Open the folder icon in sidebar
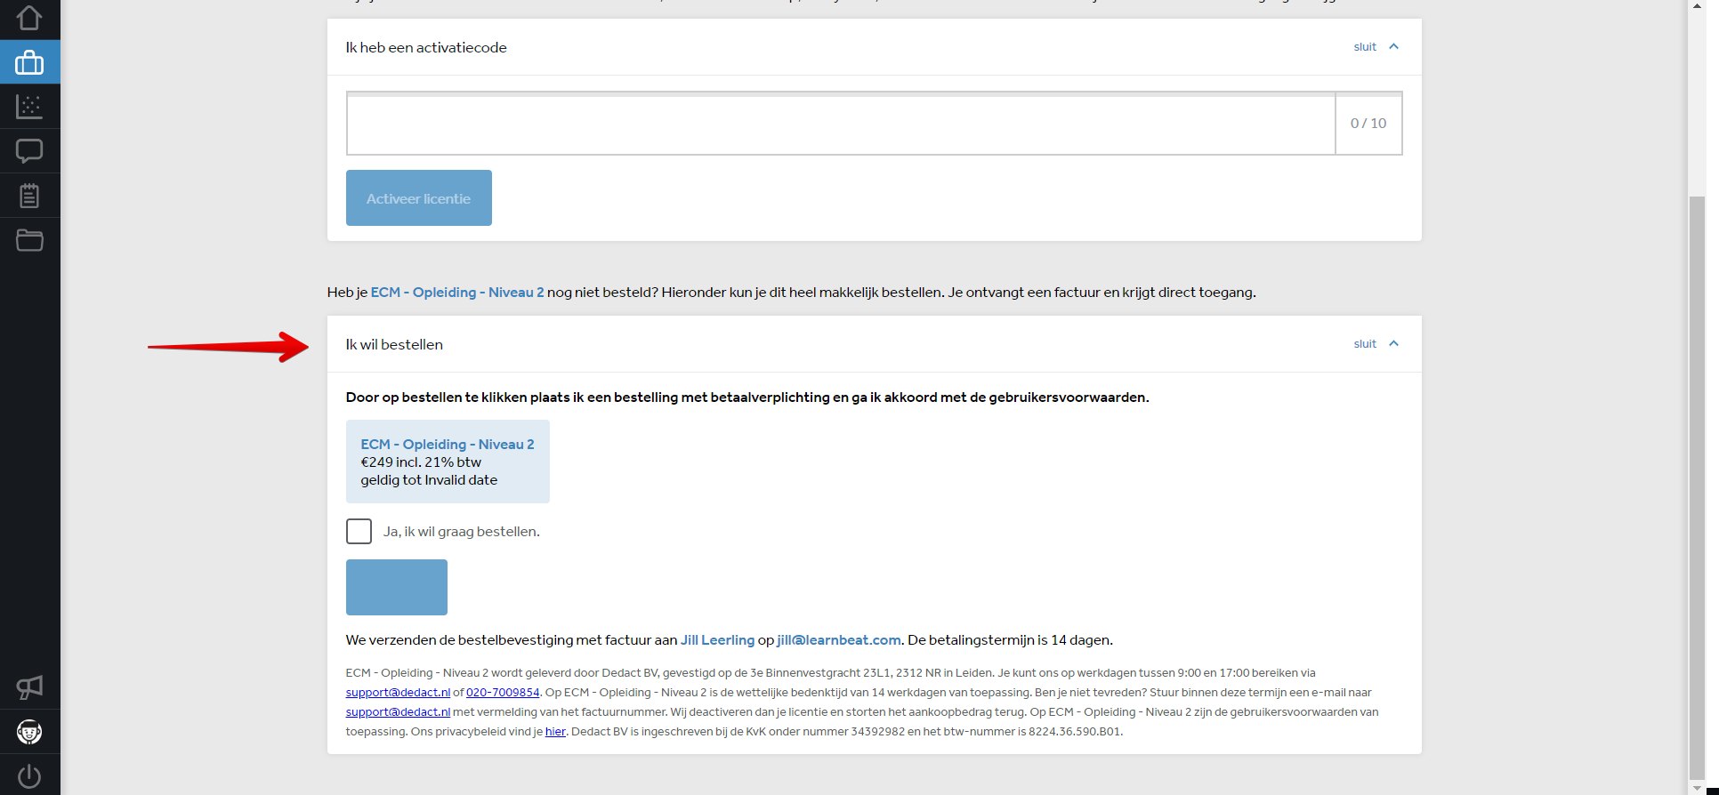This screenshot has height=795, width=1719. [29, 240]
